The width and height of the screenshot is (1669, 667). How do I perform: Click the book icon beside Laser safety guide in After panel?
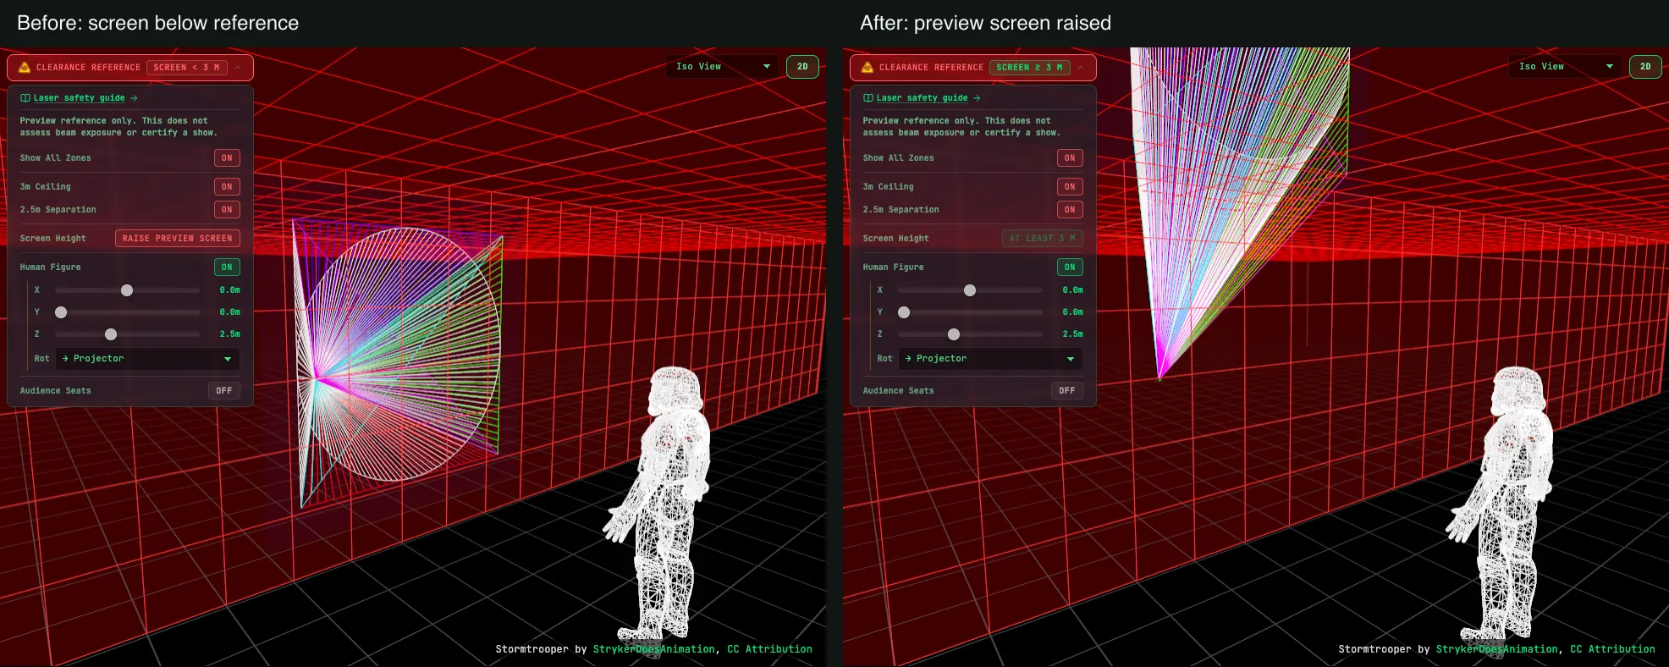click(868, 98)
